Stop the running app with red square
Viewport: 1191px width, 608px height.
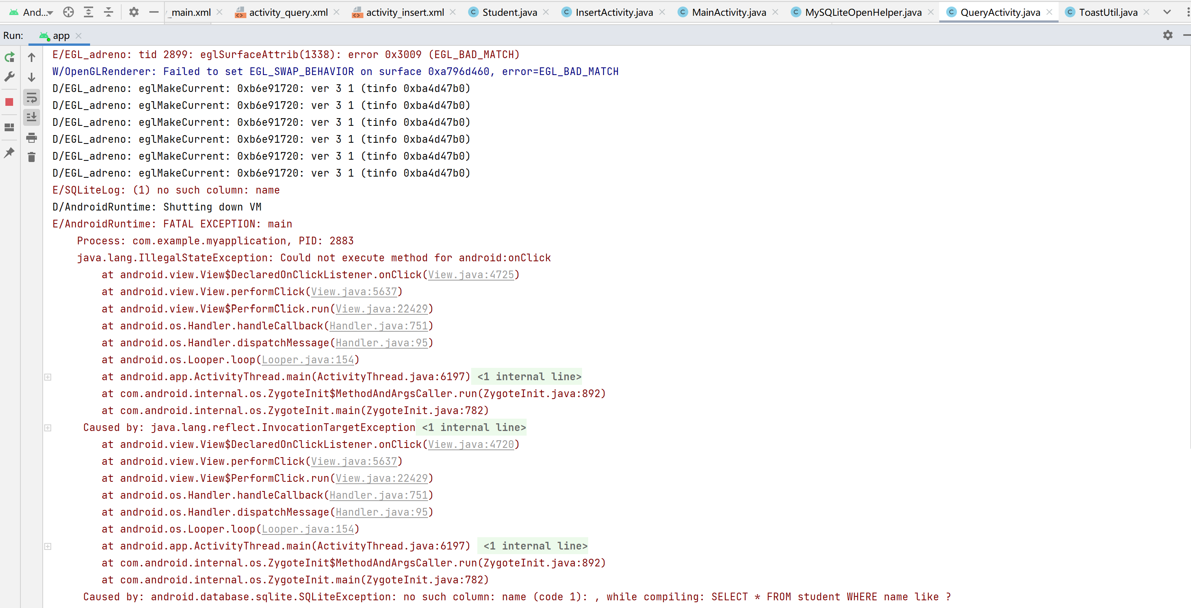click(9, 102)
